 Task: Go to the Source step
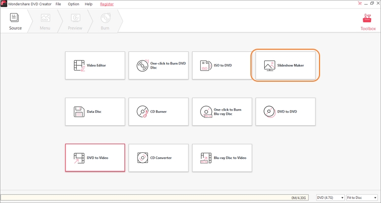pos(15,22)
